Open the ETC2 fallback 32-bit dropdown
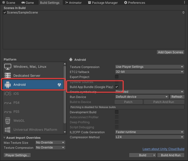 click(x=149, y=72)
